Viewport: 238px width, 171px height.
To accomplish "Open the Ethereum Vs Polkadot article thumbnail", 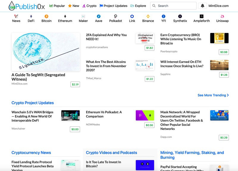I will (x=145, y=115).
